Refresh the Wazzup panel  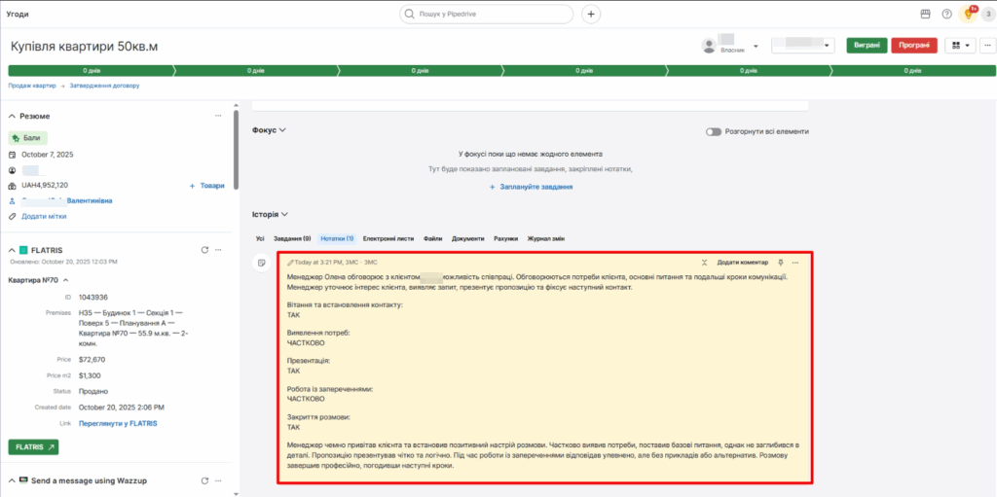tap(204, 481)
